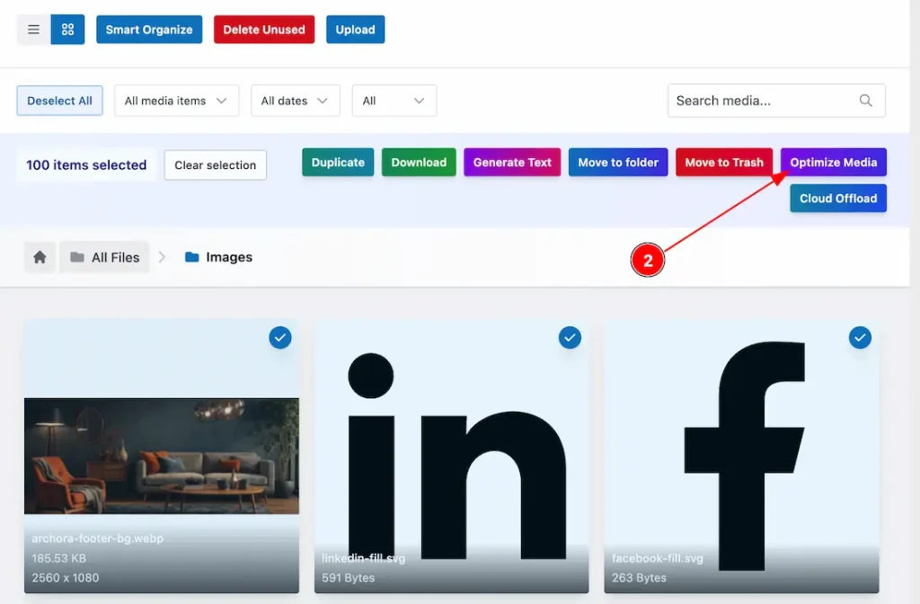Click archora-footer-bg.webp file name
Image resolution: width=920 pixels, height=604 pixels.
point(97,538)
